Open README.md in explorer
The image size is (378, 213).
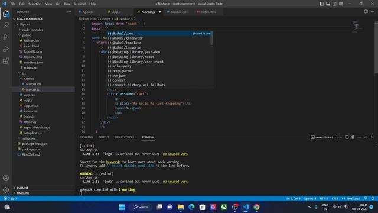coord(31,154)
